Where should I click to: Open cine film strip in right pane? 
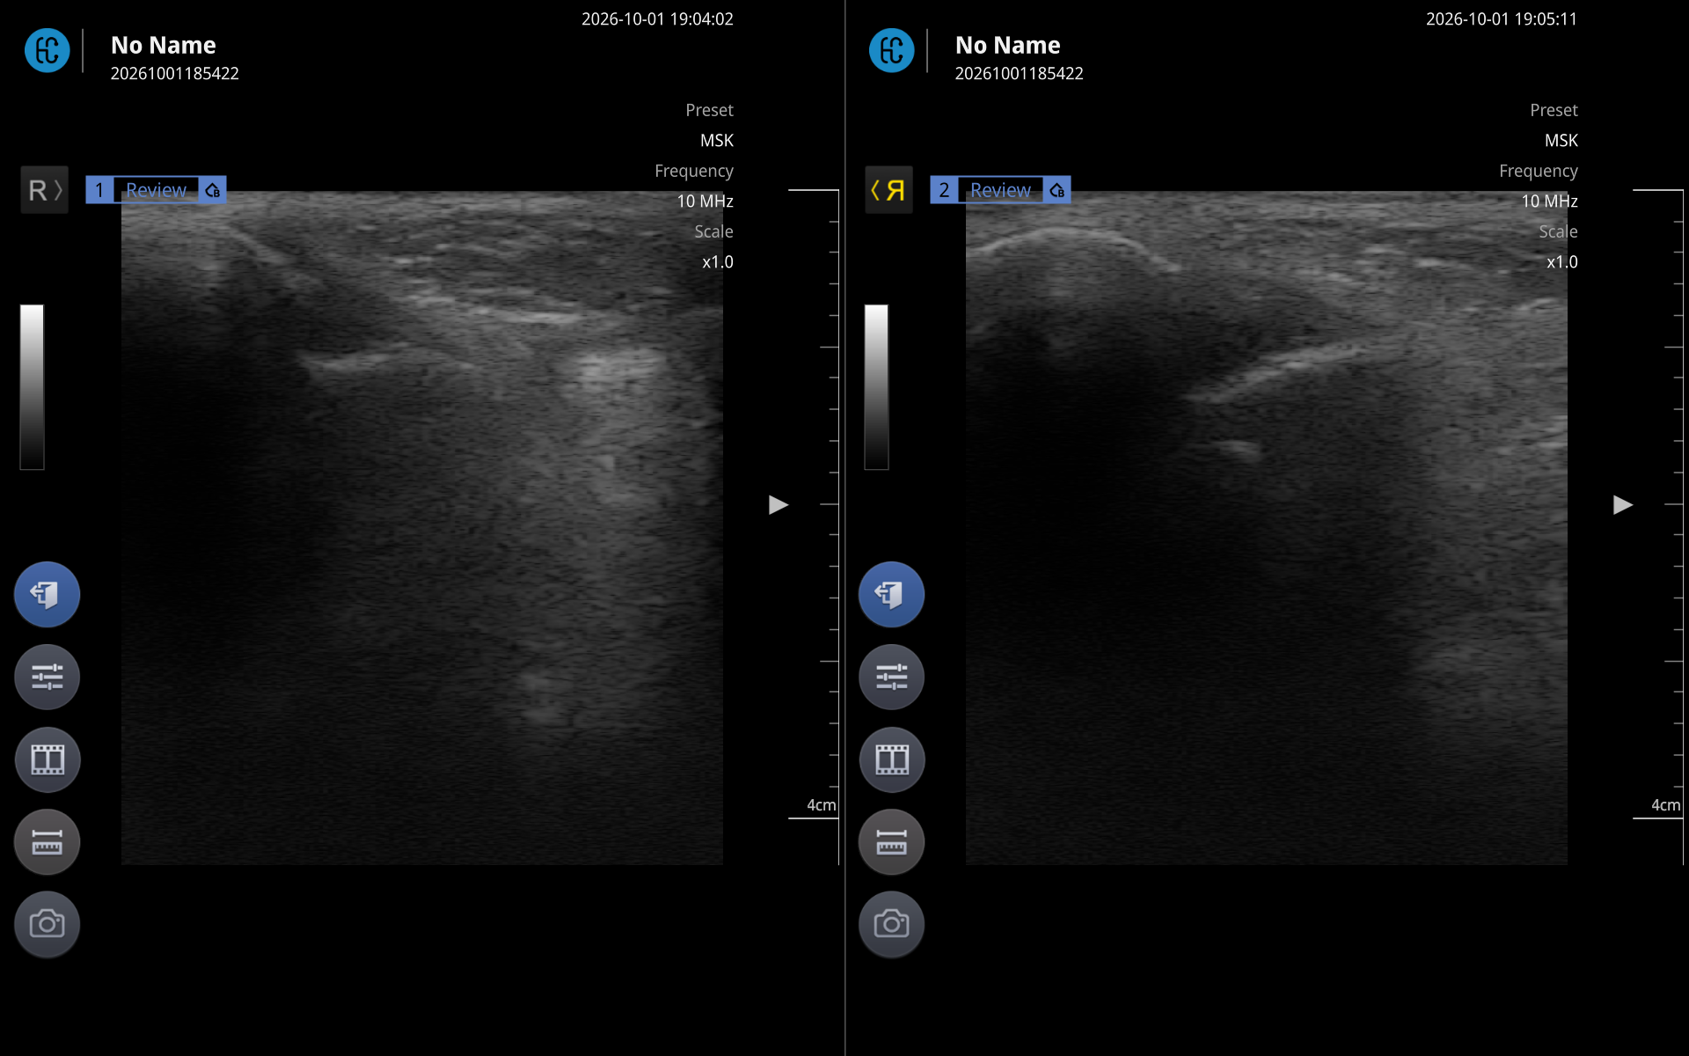point(891,759)
